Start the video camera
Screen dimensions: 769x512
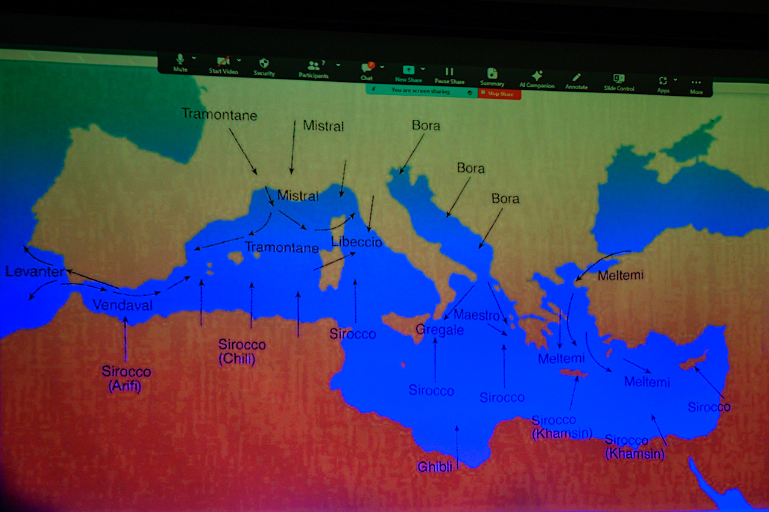click(x=223, y=64)
